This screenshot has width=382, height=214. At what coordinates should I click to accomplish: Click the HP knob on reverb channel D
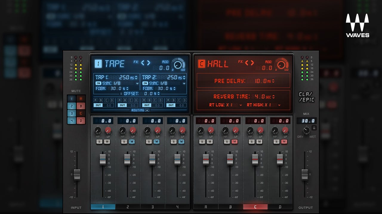(275, 130)
